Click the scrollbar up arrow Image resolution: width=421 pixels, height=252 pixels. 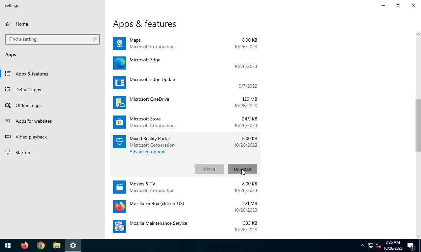pos(418,34)
